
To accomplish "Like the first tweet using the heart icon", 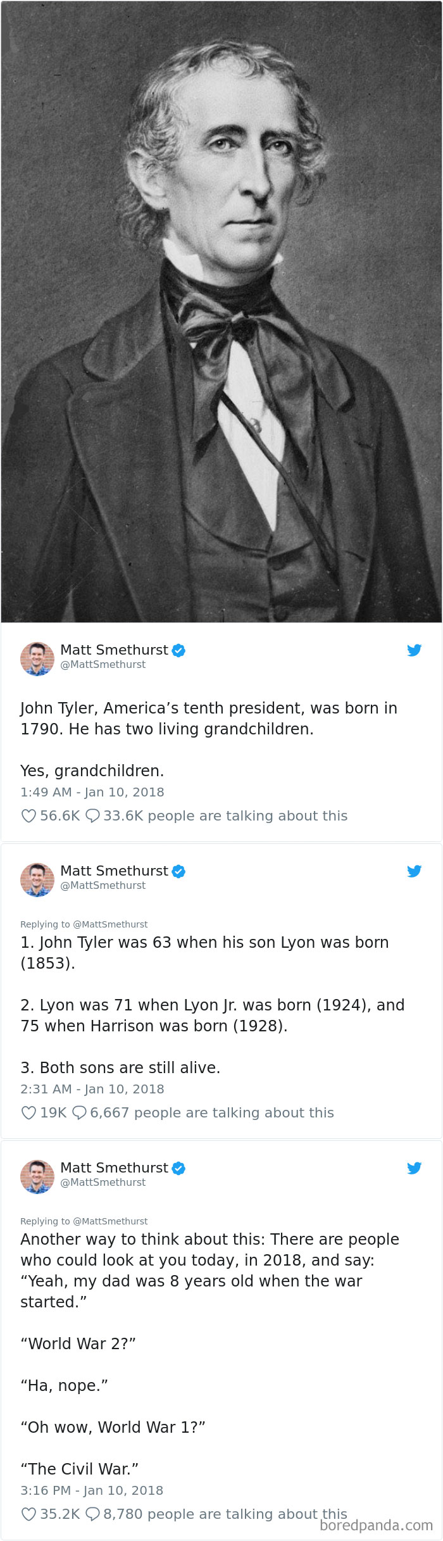I will click(x=27, y=816).
